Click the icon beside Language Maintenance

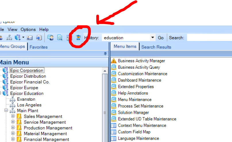(114, 139)
